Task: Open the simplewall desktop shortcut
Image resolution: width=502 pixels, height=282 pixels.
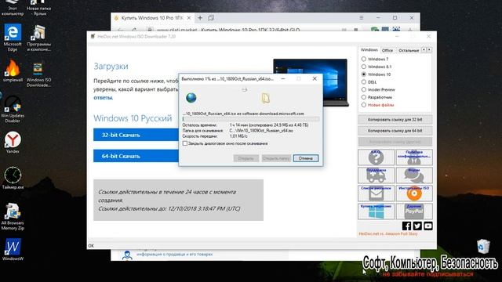Action: (13, 71)
